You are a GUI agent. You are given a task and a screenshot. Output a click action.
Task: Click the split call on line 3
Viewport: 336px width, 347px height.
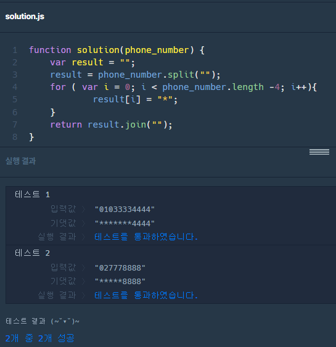point(181,75)
